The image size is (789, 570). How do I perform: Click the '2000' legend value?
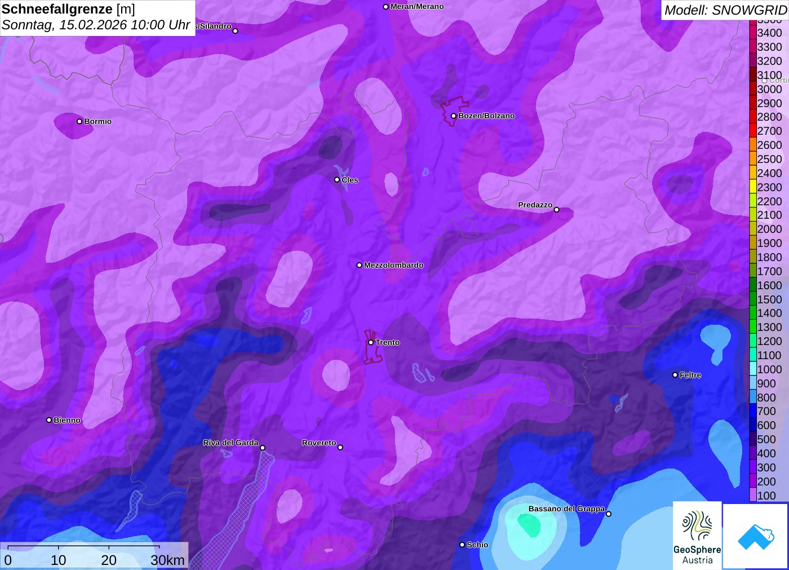coord(769,229)
